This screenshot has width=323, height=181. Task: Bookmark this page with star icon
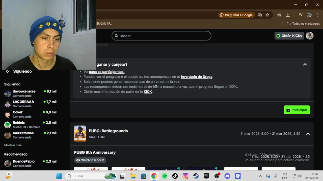(x=267, y=15)
